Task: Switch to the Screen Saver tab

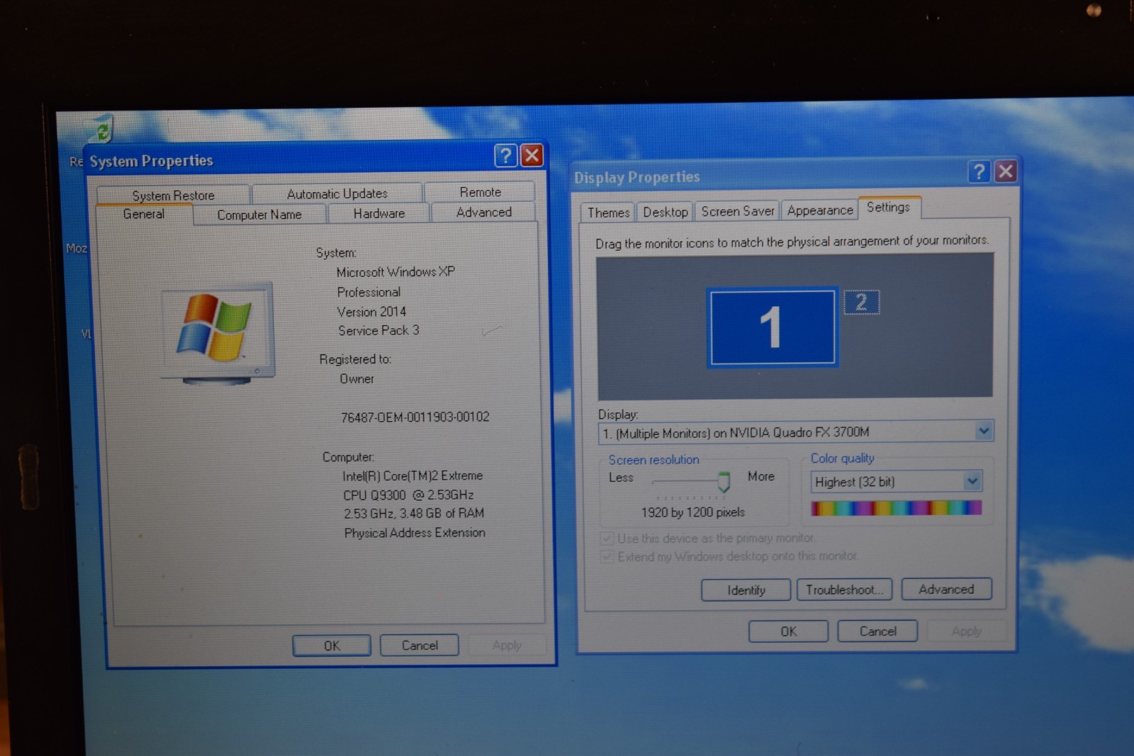Action: point(737,211)
